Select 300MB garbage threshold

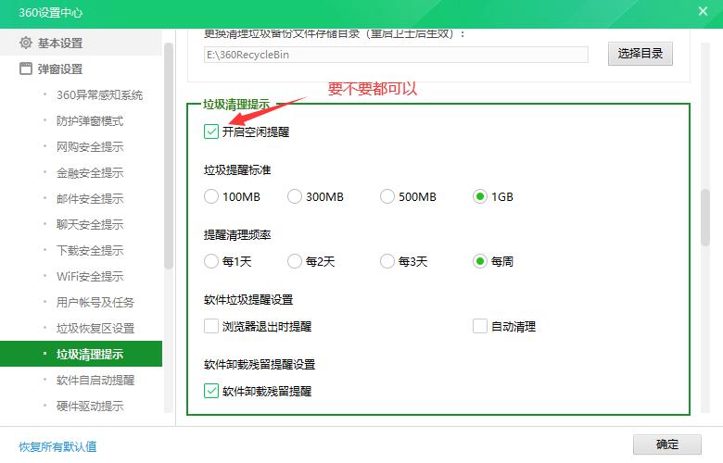(295, 196)
